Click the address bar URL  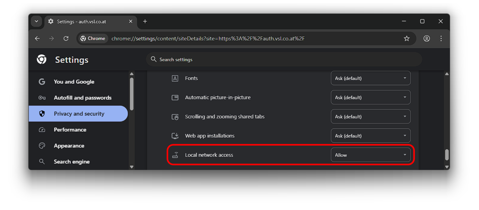[x=208, y=38]
